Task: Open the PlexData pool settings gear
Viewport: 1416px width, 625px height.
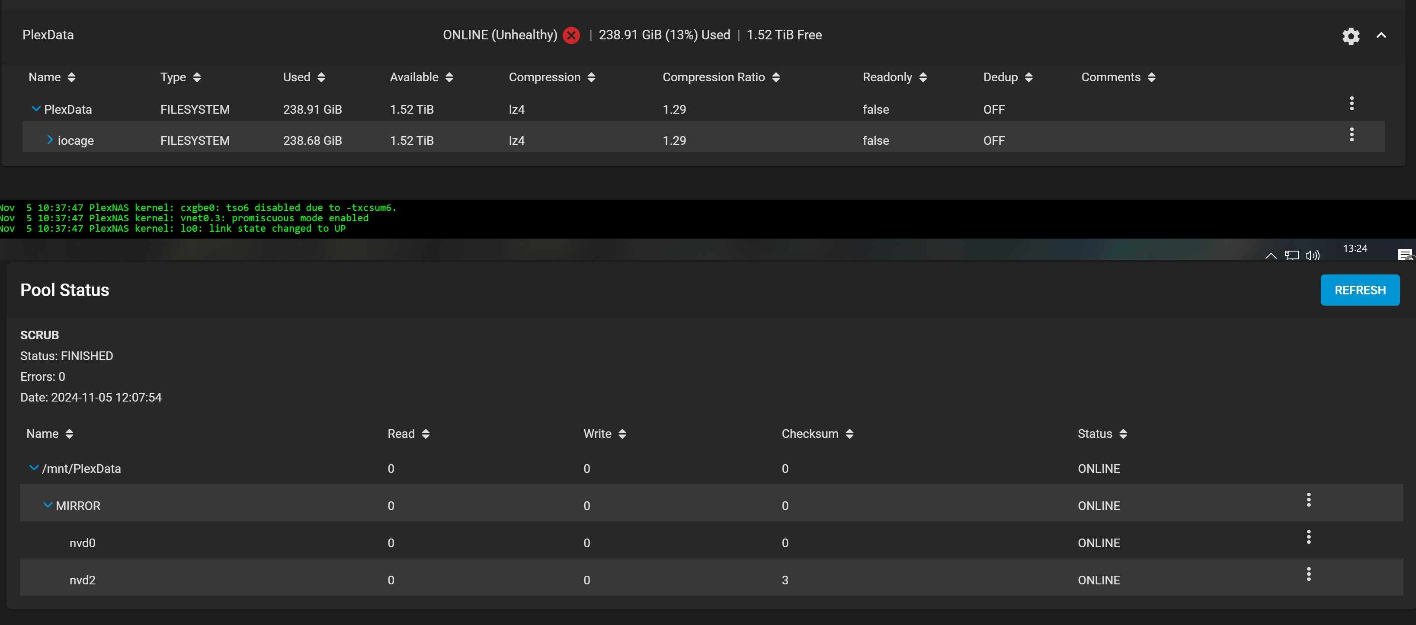Action: (x=1351, y=36)
